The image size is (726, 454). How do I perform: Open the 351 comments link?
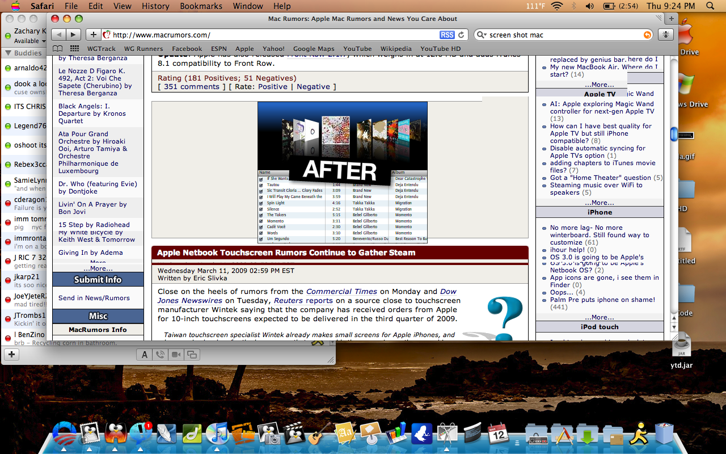point(191,87)
